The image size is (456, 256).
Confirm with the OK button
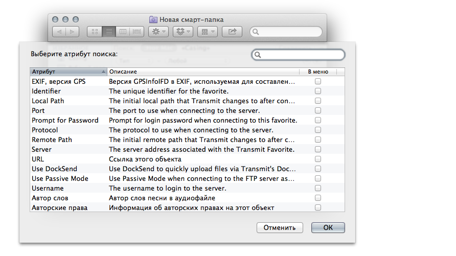pos(328,227)
